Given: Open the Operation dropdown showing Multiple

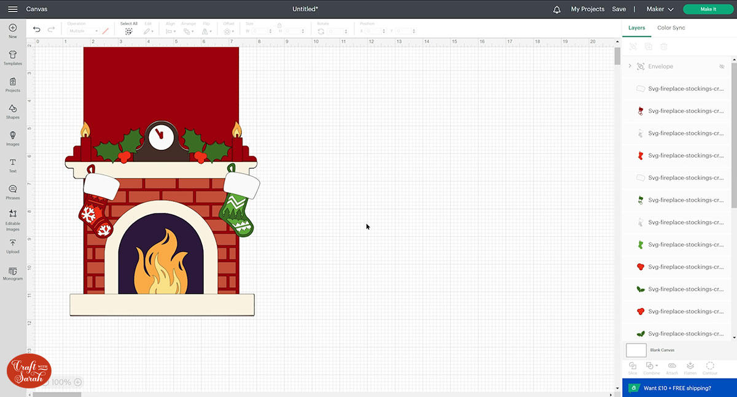Looking at the screenshot, I should (84, 31).
